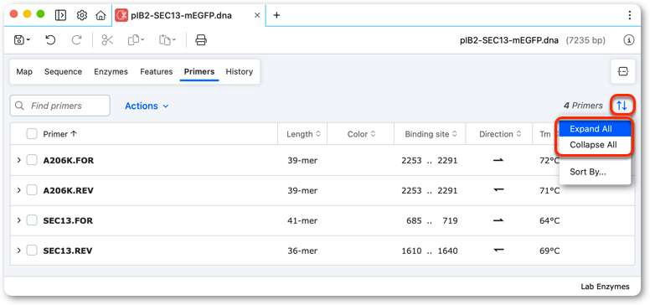
Task: Show file info icon
Action: click(x=629, y=40)
